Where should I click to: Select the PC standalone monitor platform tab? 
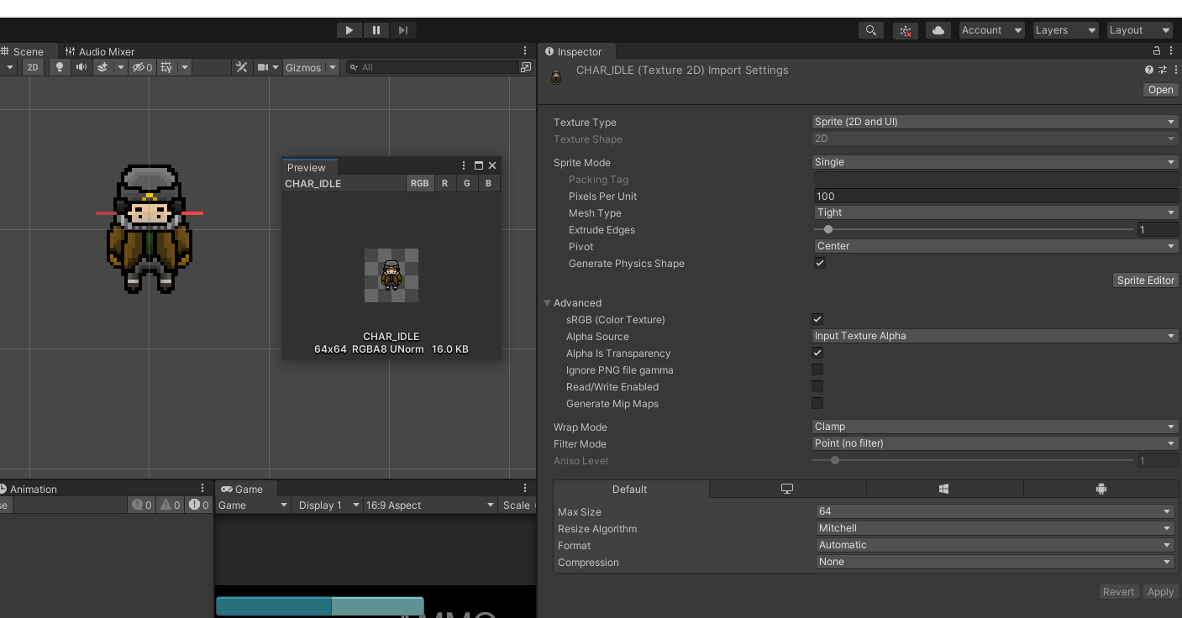[787, 489]
